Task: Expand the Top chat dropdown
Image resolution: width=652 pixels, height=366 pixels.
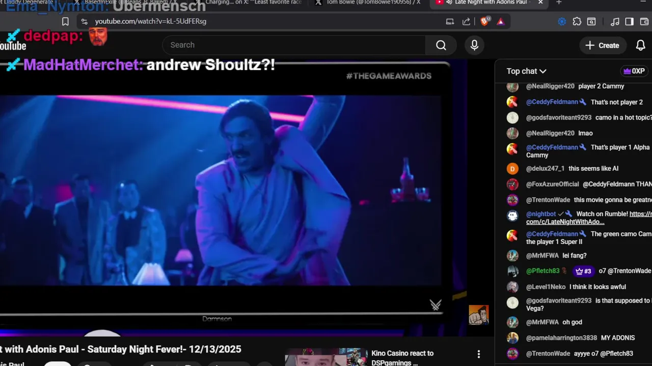Action: [x=526, y=71]
